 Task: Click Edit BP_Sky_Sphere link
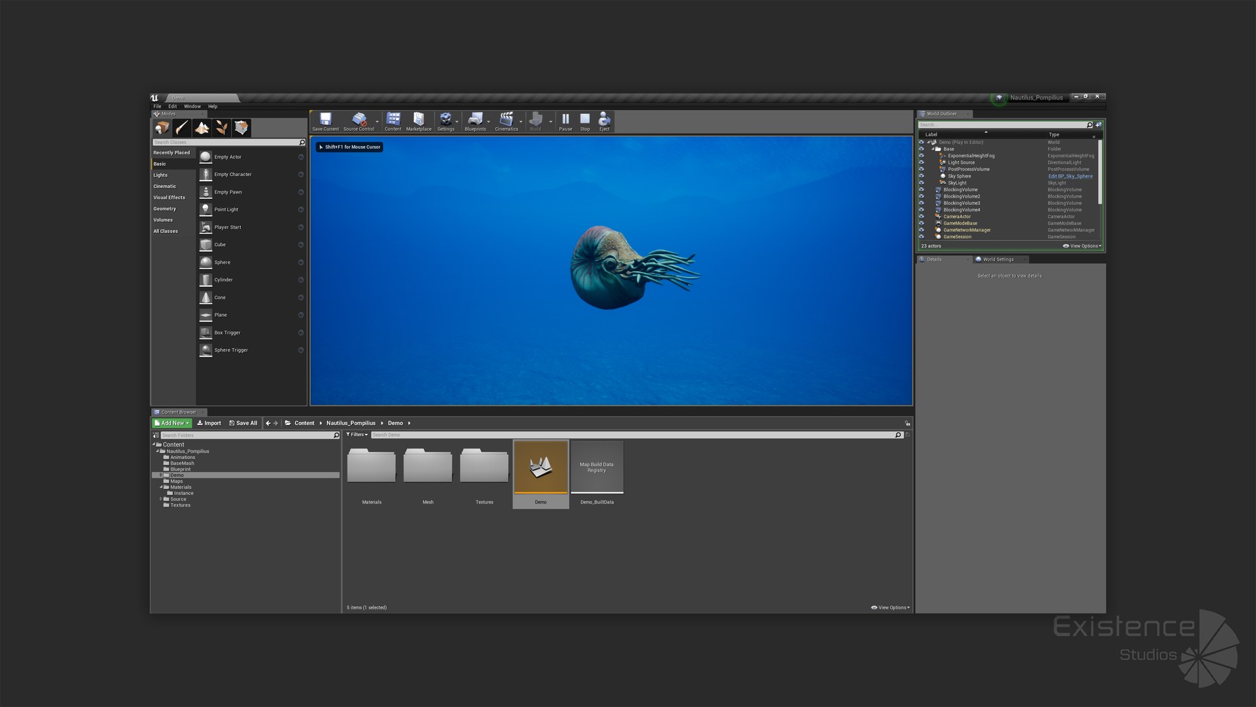pyautogui.click(x=1070, y=176)
